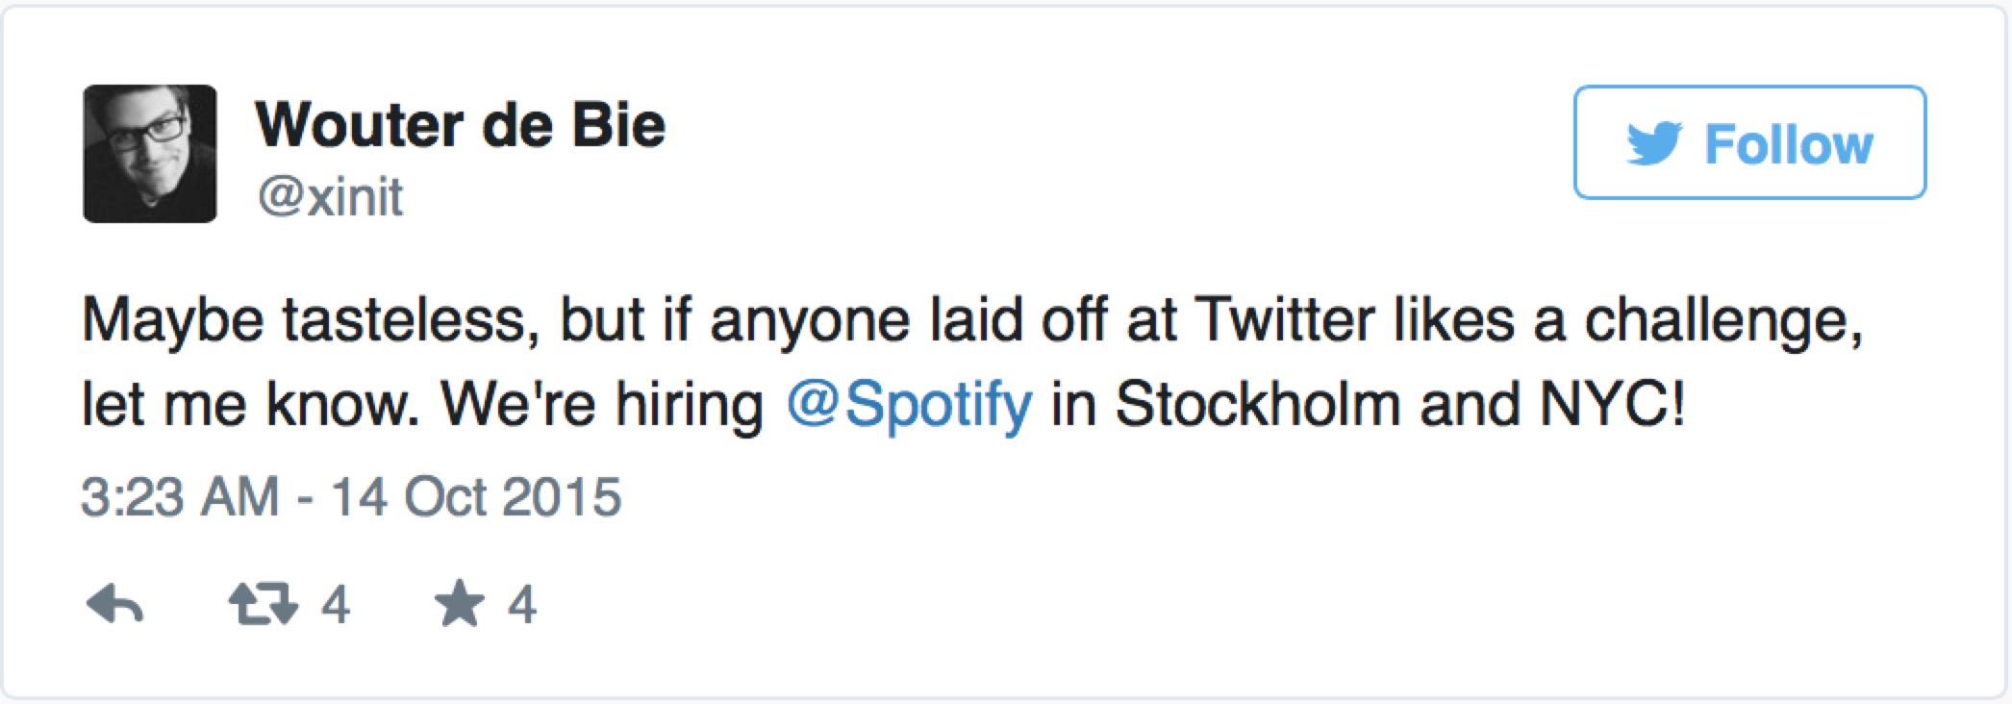Click the Wouter de Bie display name
The width and height of the screenshot is (2012, 704).
click(460, 125)
